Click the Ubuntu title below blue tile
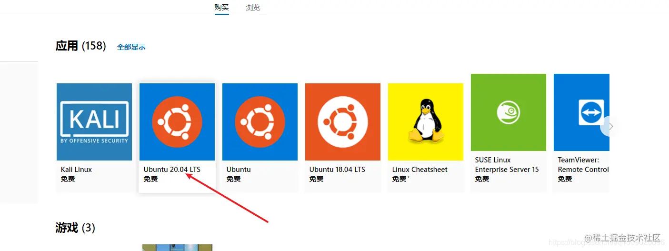Screen dimensions: 669x251 pyautogui.click(x=239, y=170)
